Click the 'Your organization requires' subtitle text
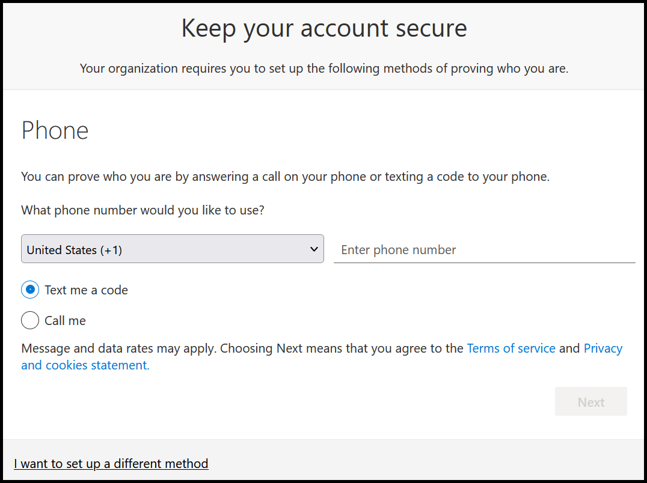 click(x=324, y=68)
